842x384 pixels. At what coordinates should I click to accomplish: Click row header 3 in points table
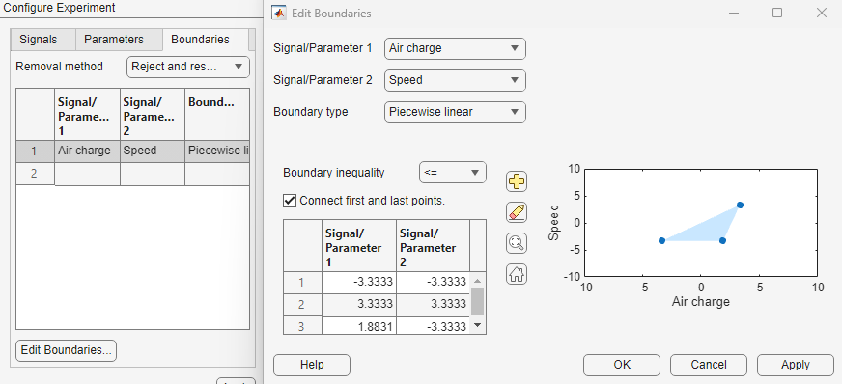pyautogui.click(x=302, y=325)
